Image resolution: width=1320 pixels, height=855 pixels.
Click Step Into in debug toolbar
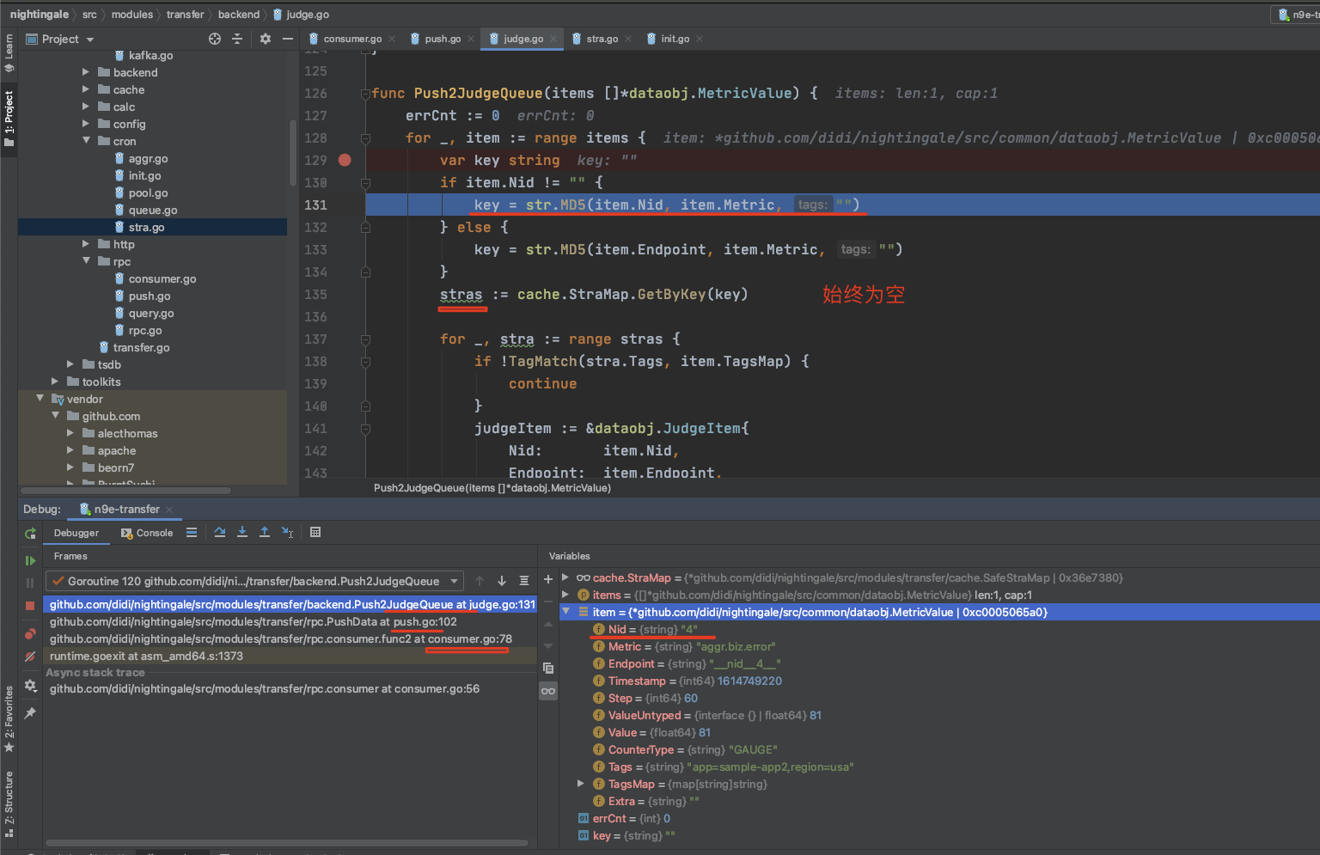pyautogui.click(x=242, y=533)
